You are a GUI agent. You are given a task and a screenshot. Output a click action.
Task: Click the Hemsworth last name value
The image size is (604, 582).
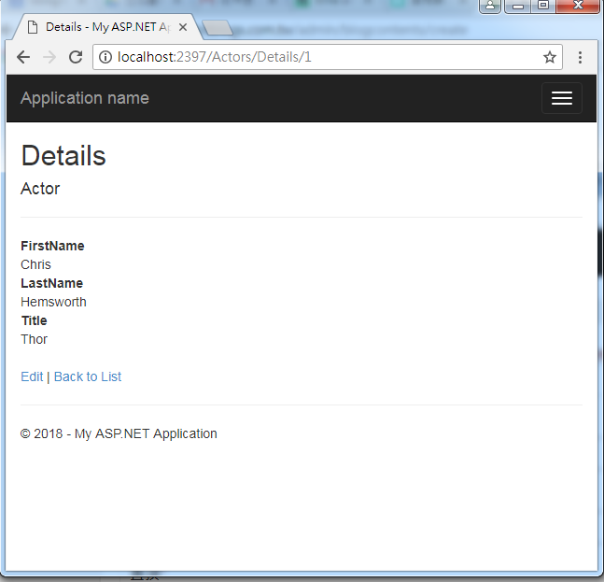tap(53, 302)
